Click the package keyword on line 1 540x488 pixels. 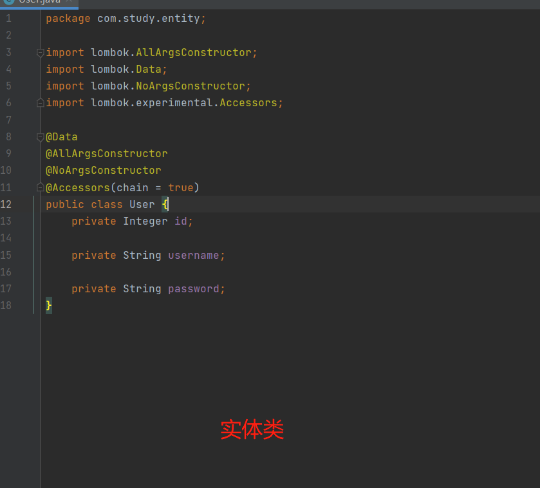coord(68,19)
